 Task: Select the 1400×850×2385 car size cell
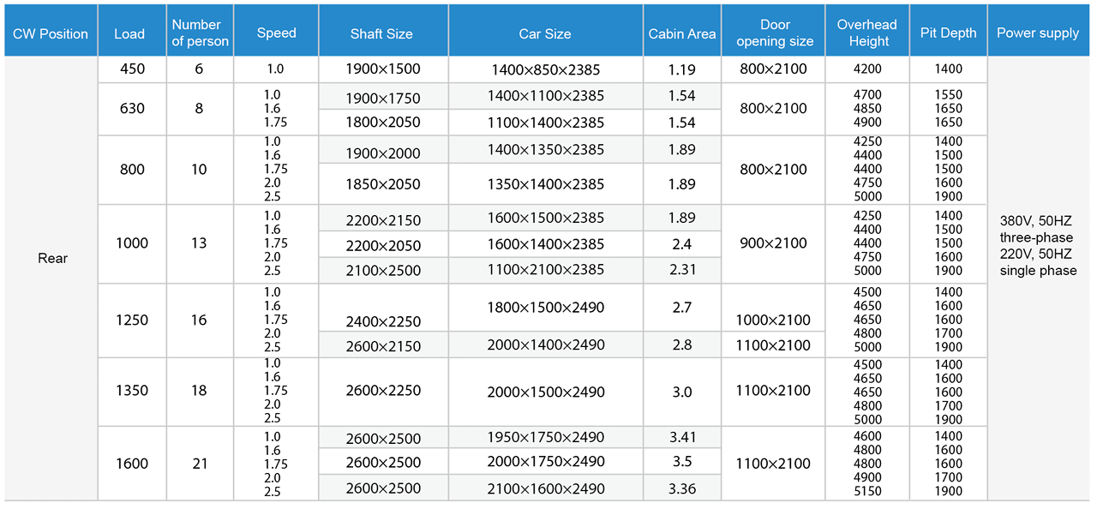pyautogui.click(x=545, y=69)
